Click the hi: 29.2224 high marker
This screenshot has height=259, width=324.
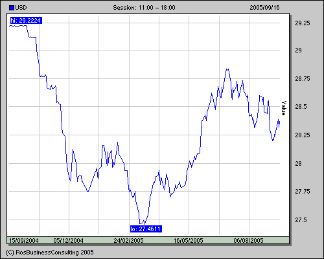pos(26,21)
